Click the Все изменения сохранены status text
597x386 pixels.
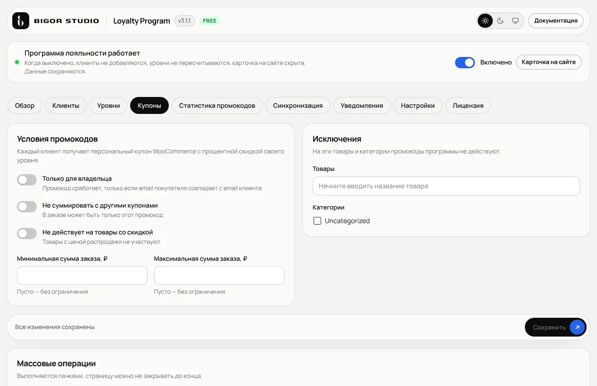55,327
